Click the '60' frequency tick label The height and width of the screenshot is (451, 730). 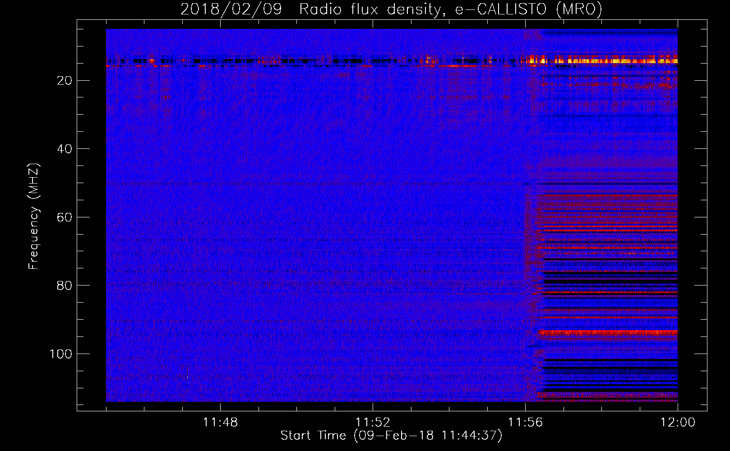(65, 217)
